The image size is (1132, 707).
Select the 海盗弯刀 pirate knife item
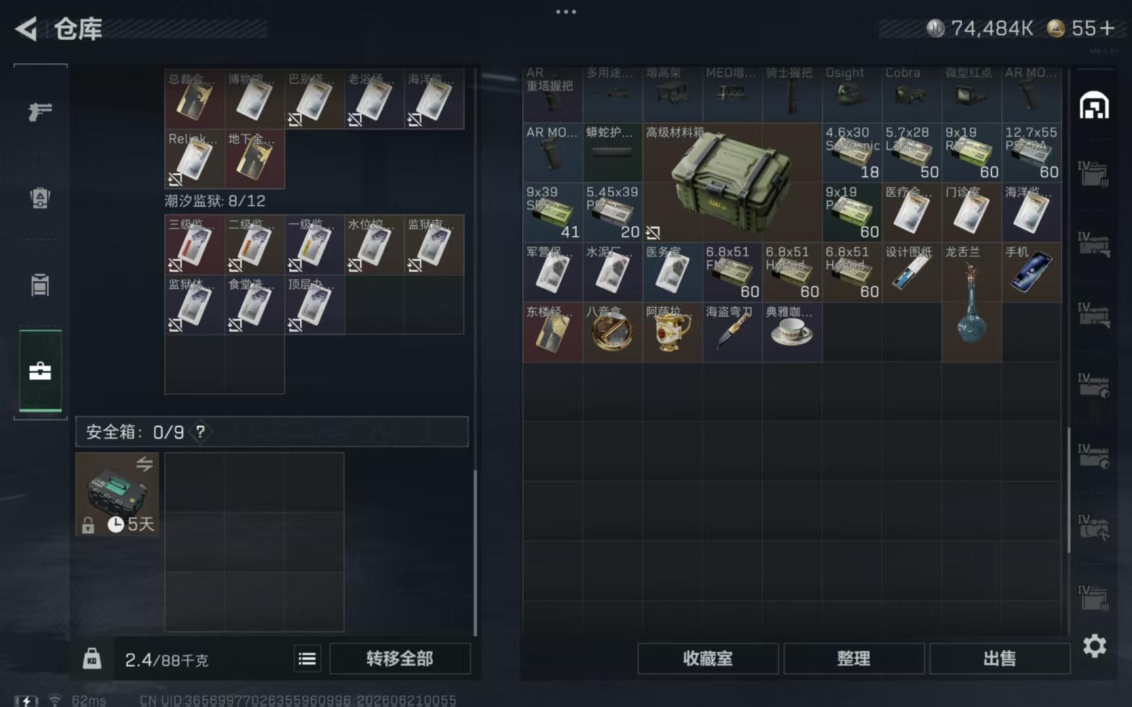(x=732, y=333)
